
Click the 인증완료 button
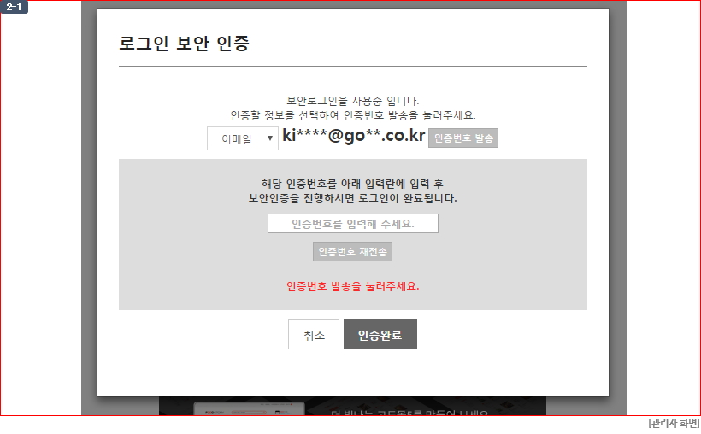(x=380, y=334)
